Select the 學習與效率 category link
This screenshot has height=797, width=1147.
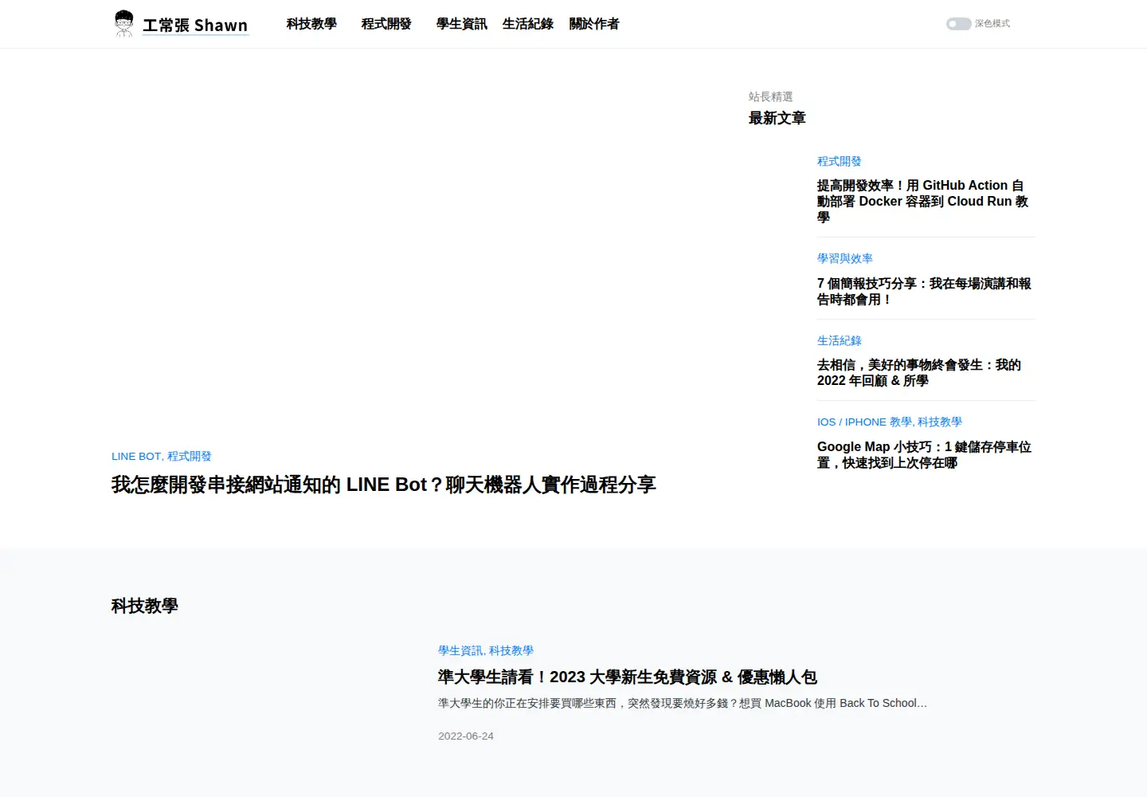point(844,258)
